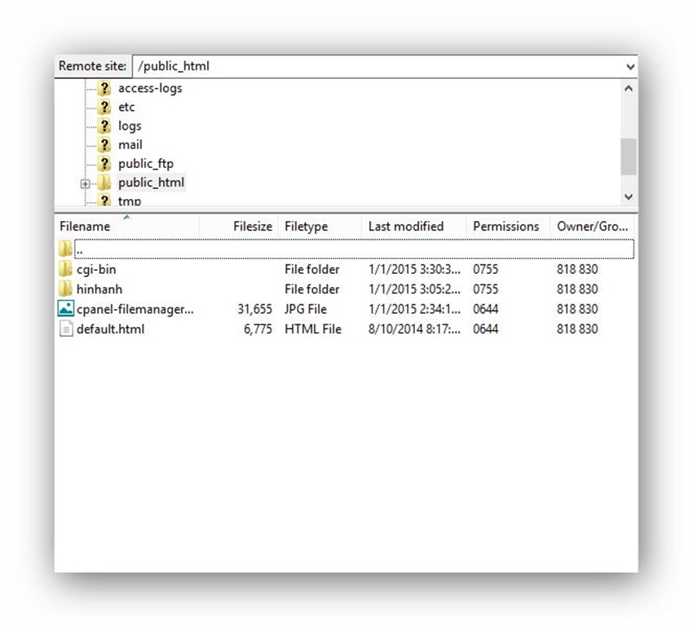
Task: Click the directory tree scrollbar thumb
Action: pyautogui.click(x=629, y=157)
